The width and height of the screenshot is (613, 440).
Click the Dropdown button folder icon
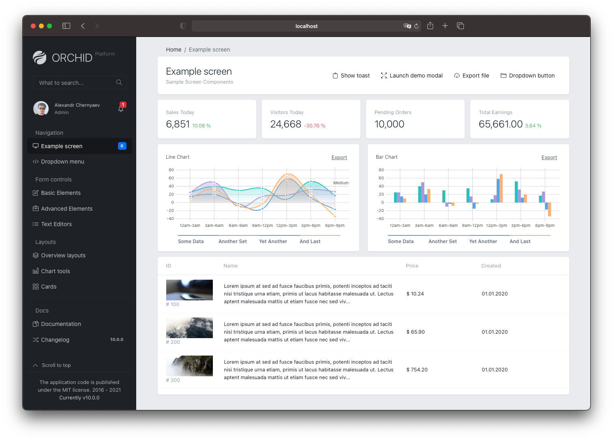[504, 75]
